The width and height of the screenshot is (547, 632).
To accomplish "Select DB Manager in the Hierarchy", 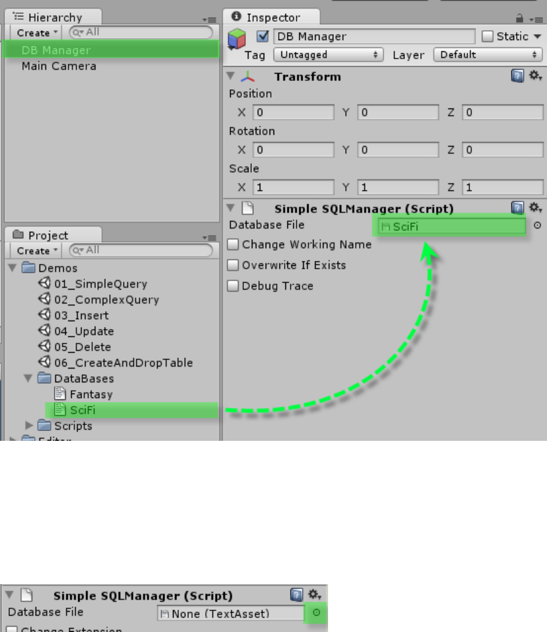I will [x=111, y=50].
